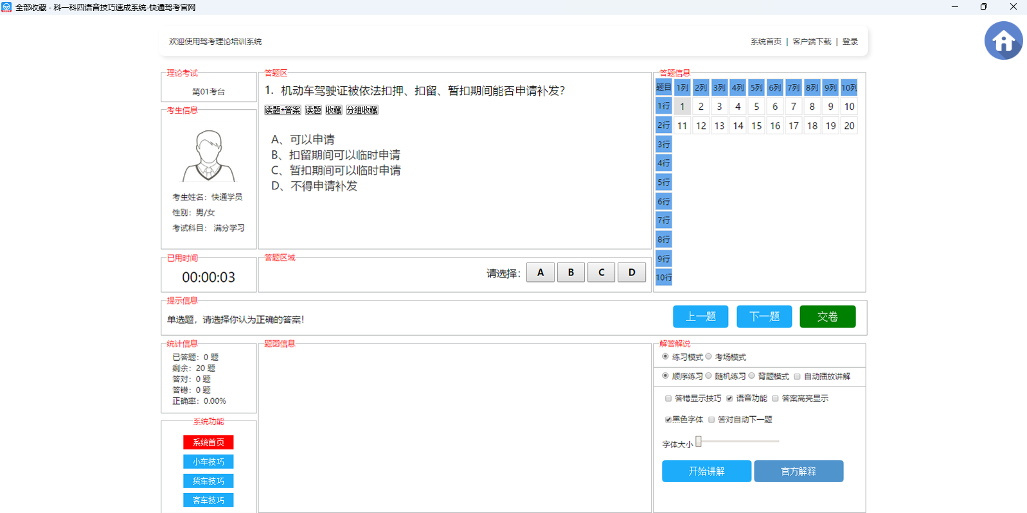Choose answer D button
1027x513 pixels.
(x=632, y=273)
